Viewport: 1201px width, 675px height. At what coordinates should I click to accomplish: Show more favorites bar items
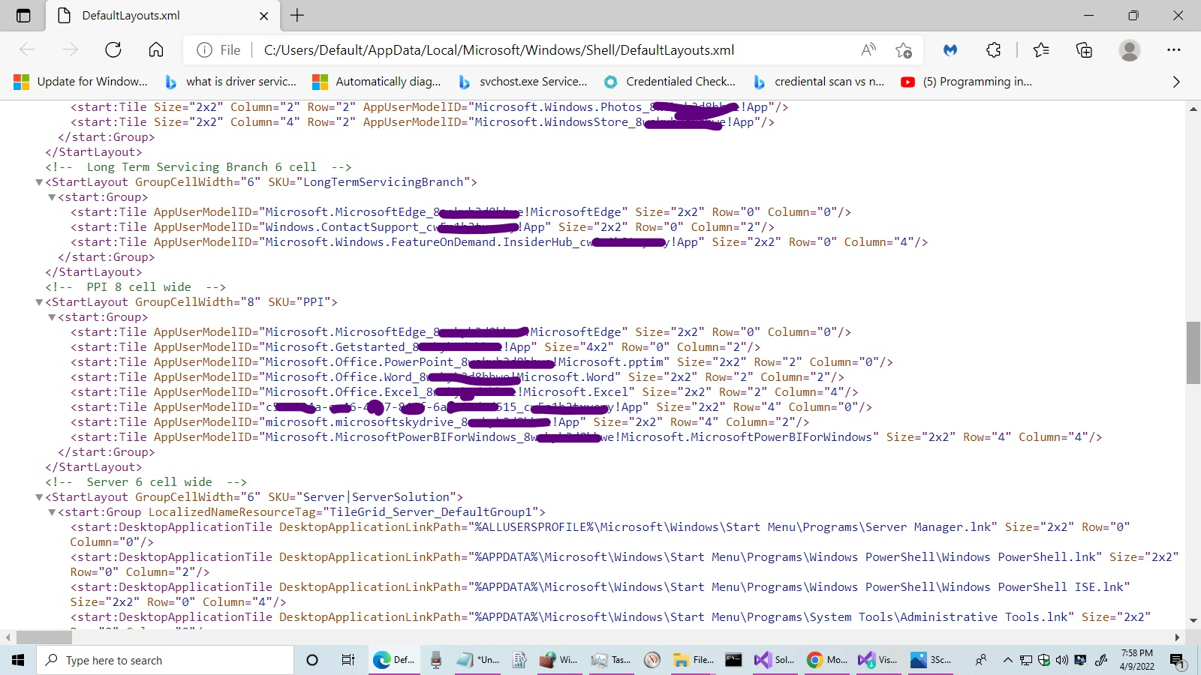tap(1176, 82)
